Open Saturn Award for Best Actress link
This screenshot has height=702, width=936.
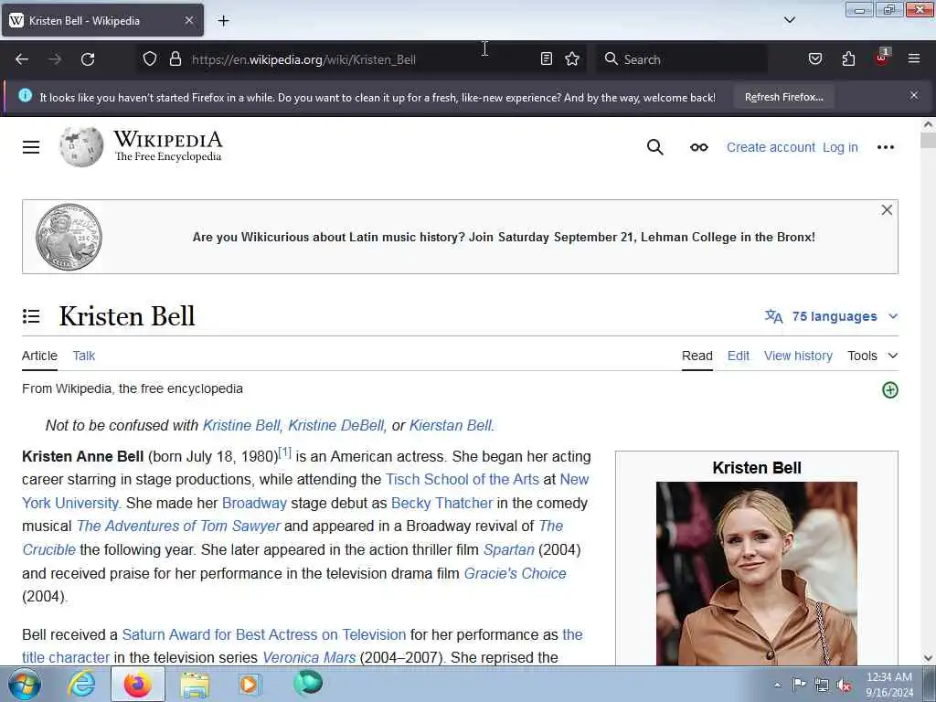pos(264,634)
